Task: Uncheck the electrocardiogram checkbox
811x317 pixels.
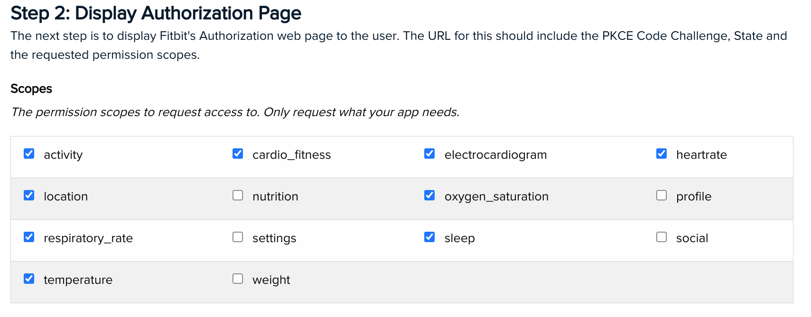Action: (429, 154)
